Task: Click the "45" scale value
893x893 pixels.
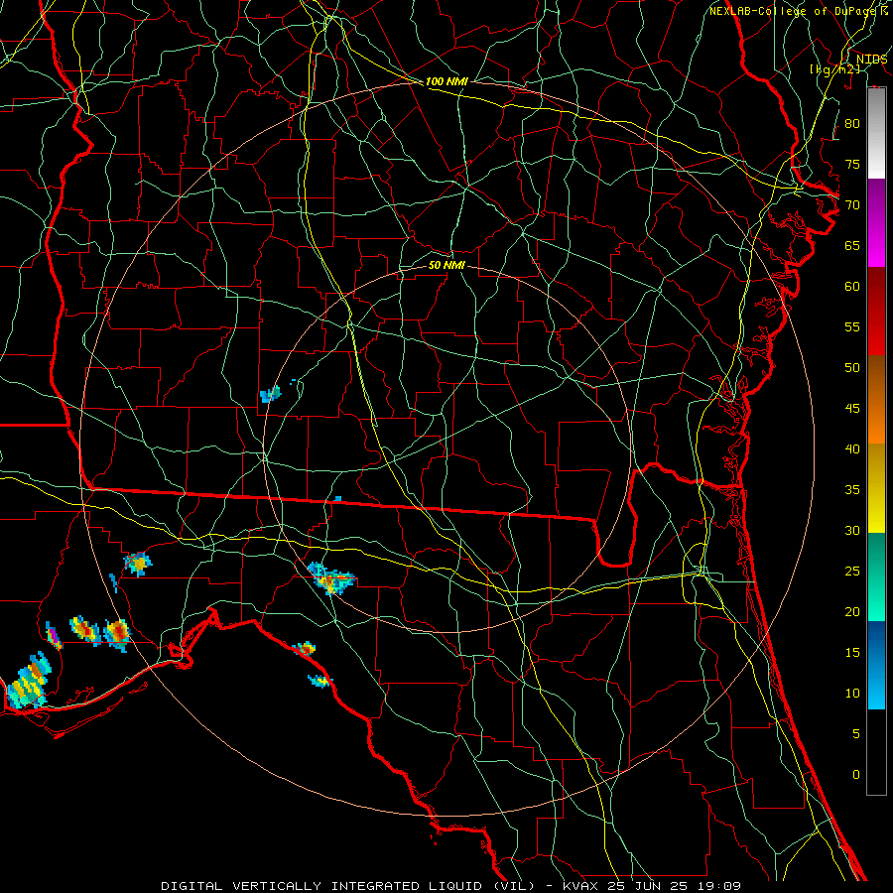Action: click(852, 409)
